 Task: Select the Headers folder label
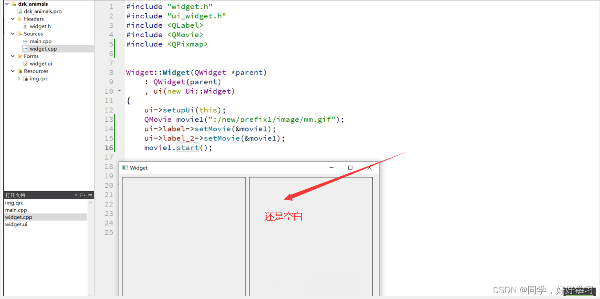34,19
